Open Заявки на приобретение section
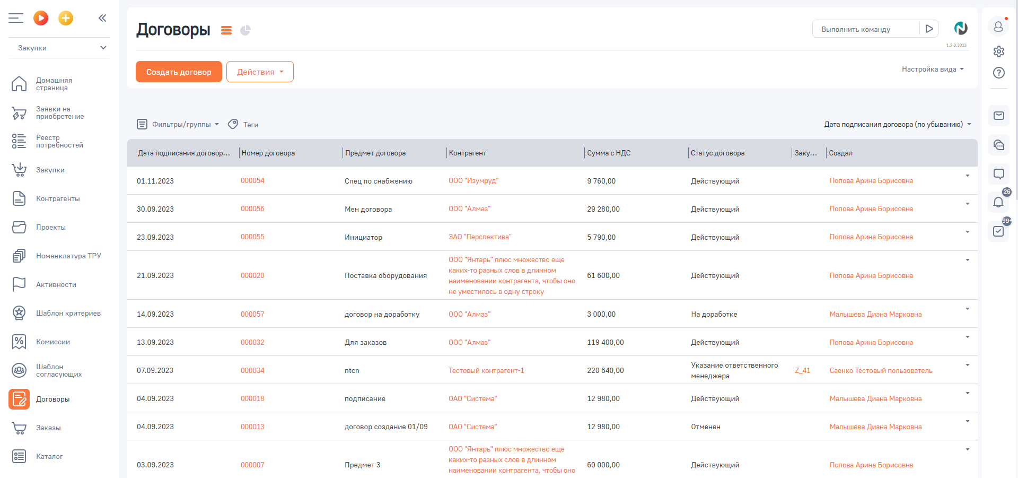 pos(58,112)
